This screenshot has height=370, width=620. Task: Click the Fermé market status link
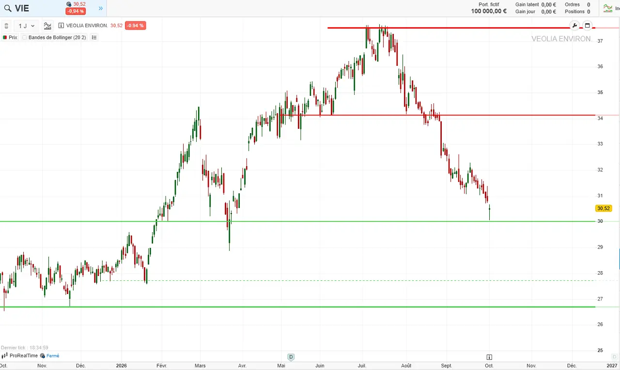point(53,355)
